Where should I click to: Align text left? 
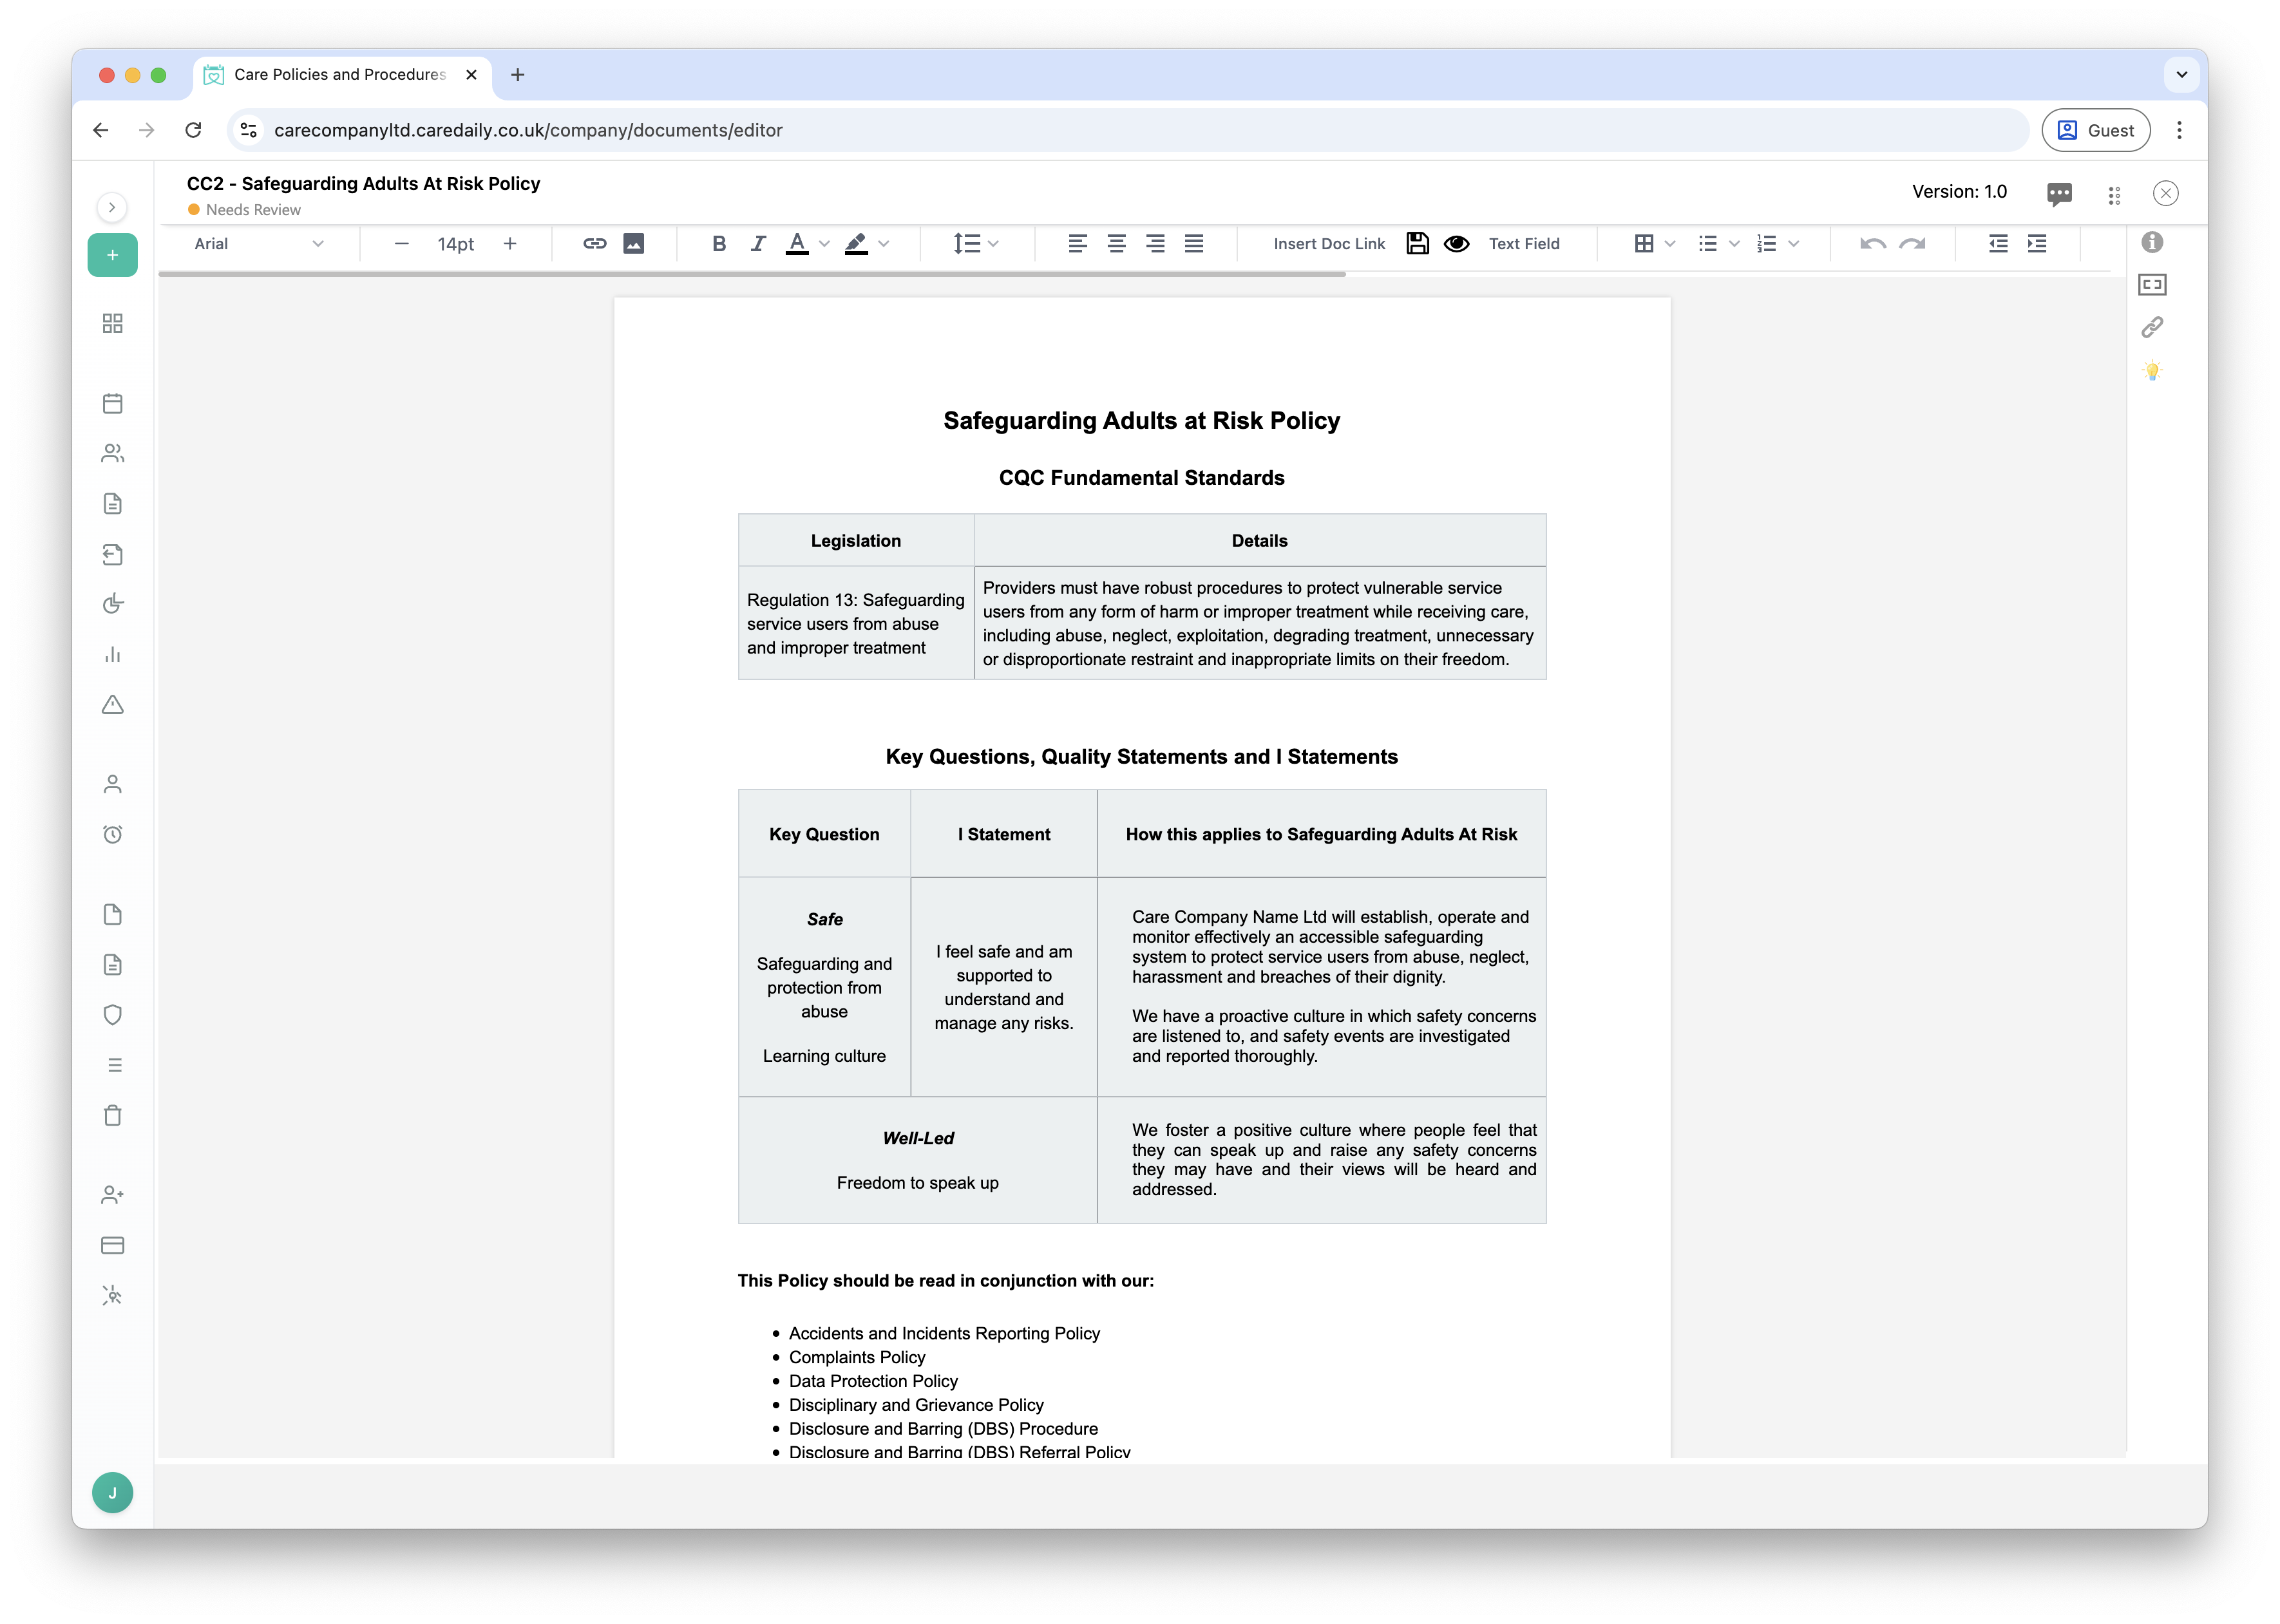[x=1077, y=243]
